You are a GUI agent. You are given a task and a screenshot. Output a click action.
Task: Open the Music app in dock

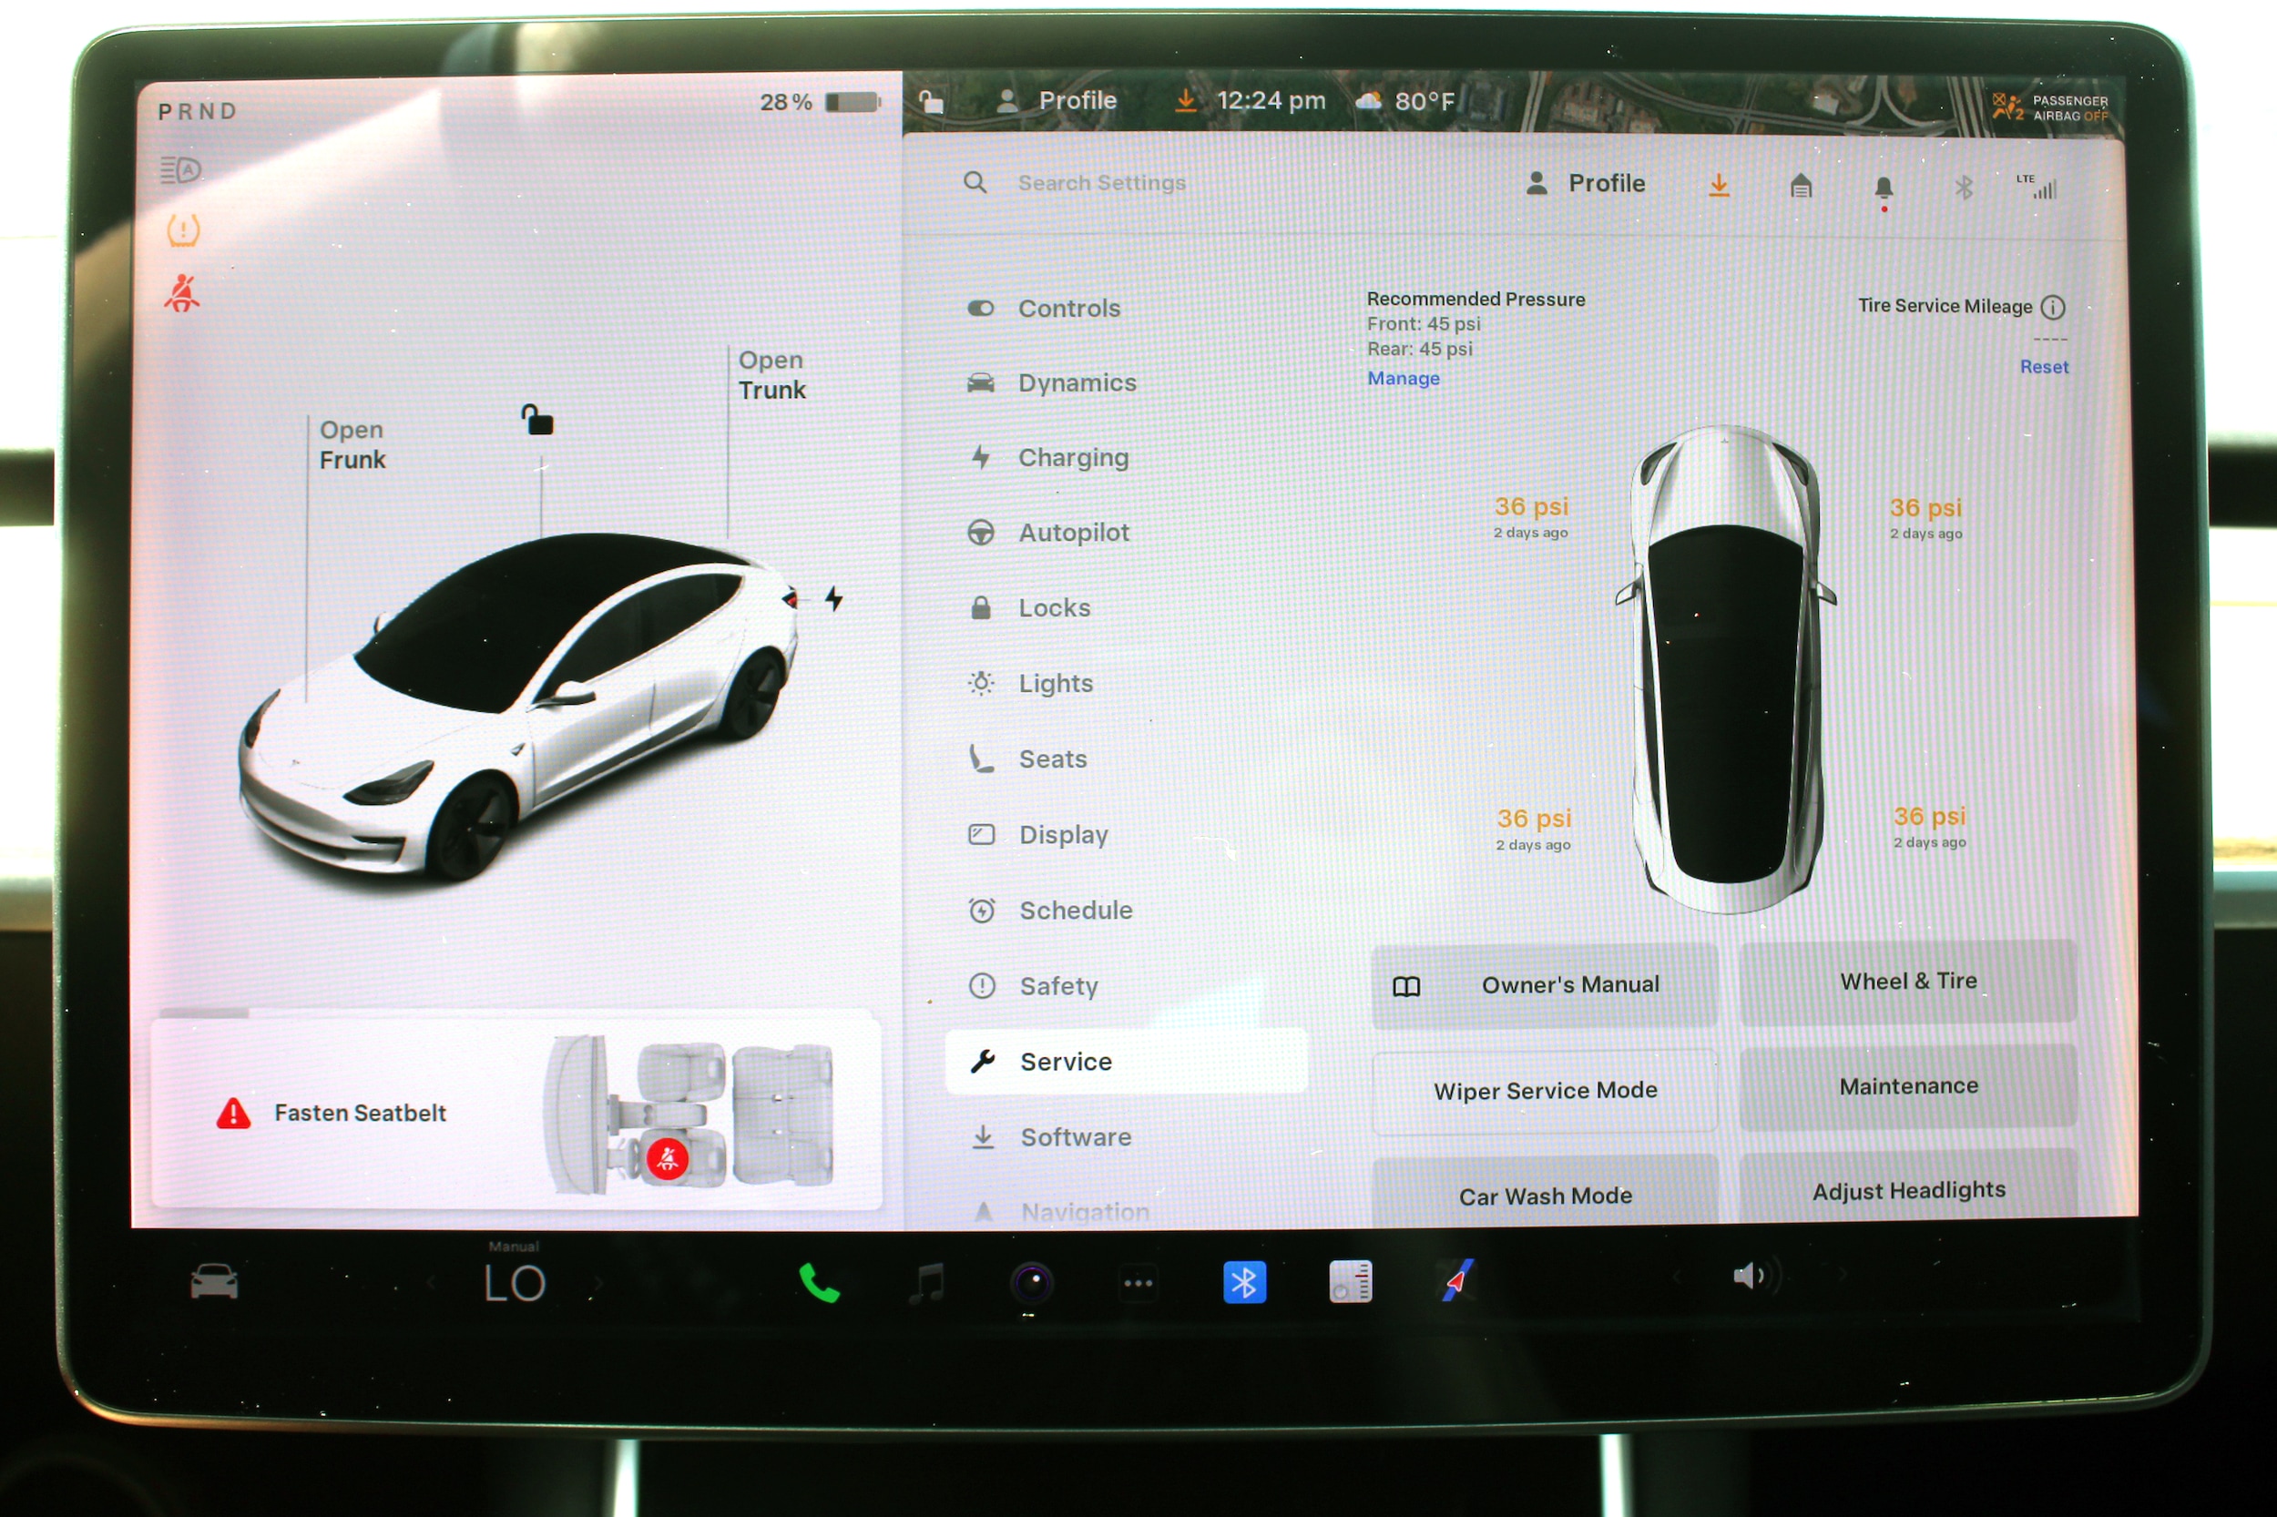tap(927, 1284)
